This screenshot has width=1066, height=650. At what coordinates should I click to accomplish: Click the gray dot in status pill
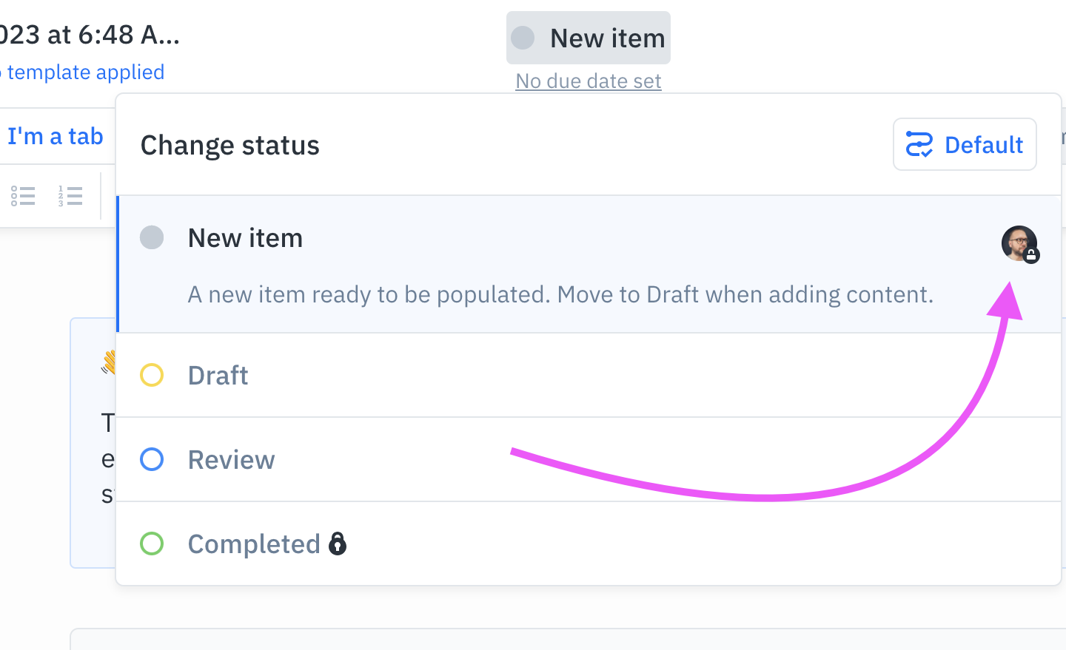[523, 38]
